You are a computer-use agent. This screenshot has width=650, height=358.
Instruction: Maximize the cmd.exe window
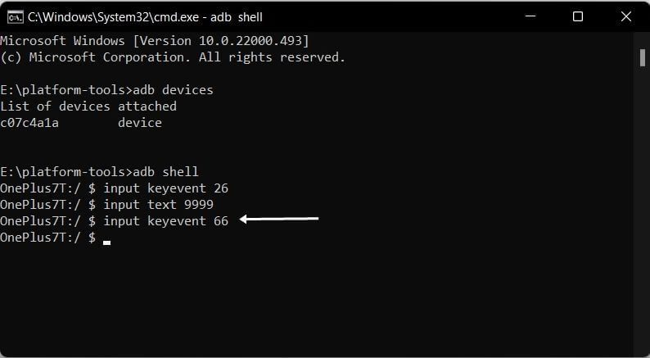[578, 16]
